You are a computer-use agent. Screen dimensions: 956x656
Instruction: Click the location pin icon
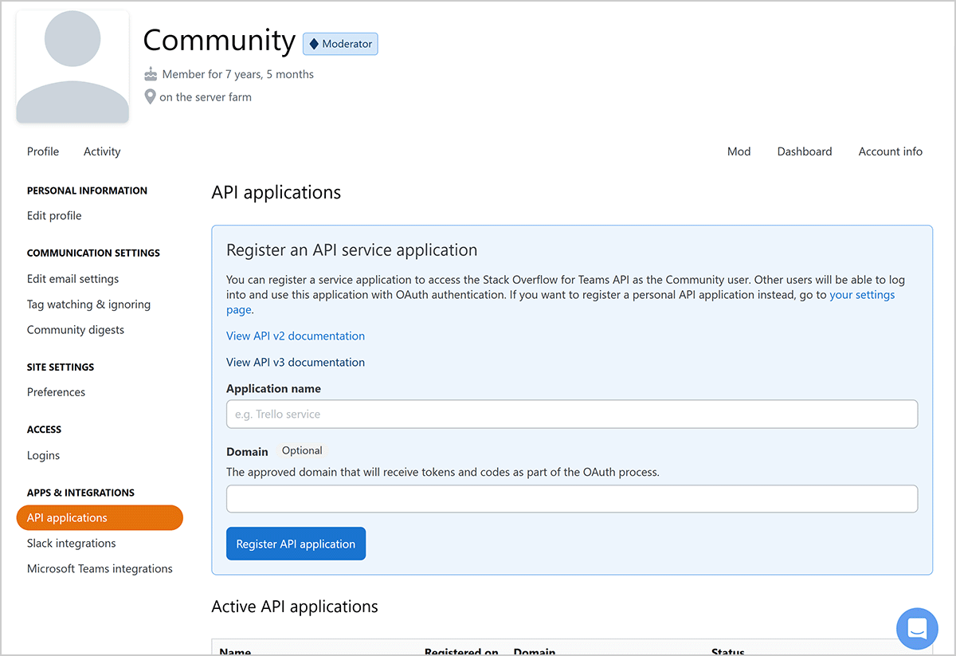(150, 97)
